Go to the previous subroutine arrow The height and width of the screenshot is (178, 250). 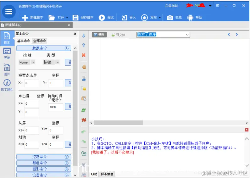point(229,35)
